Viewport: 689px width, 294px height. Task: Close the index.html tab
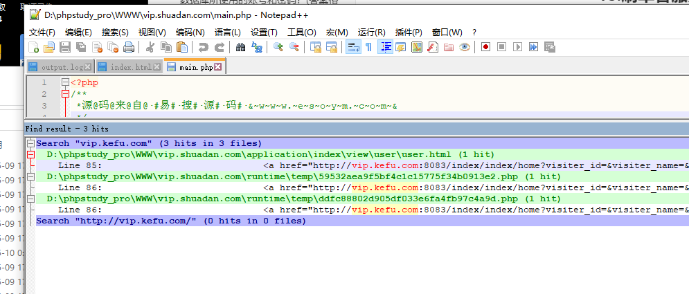click(156, 67)
